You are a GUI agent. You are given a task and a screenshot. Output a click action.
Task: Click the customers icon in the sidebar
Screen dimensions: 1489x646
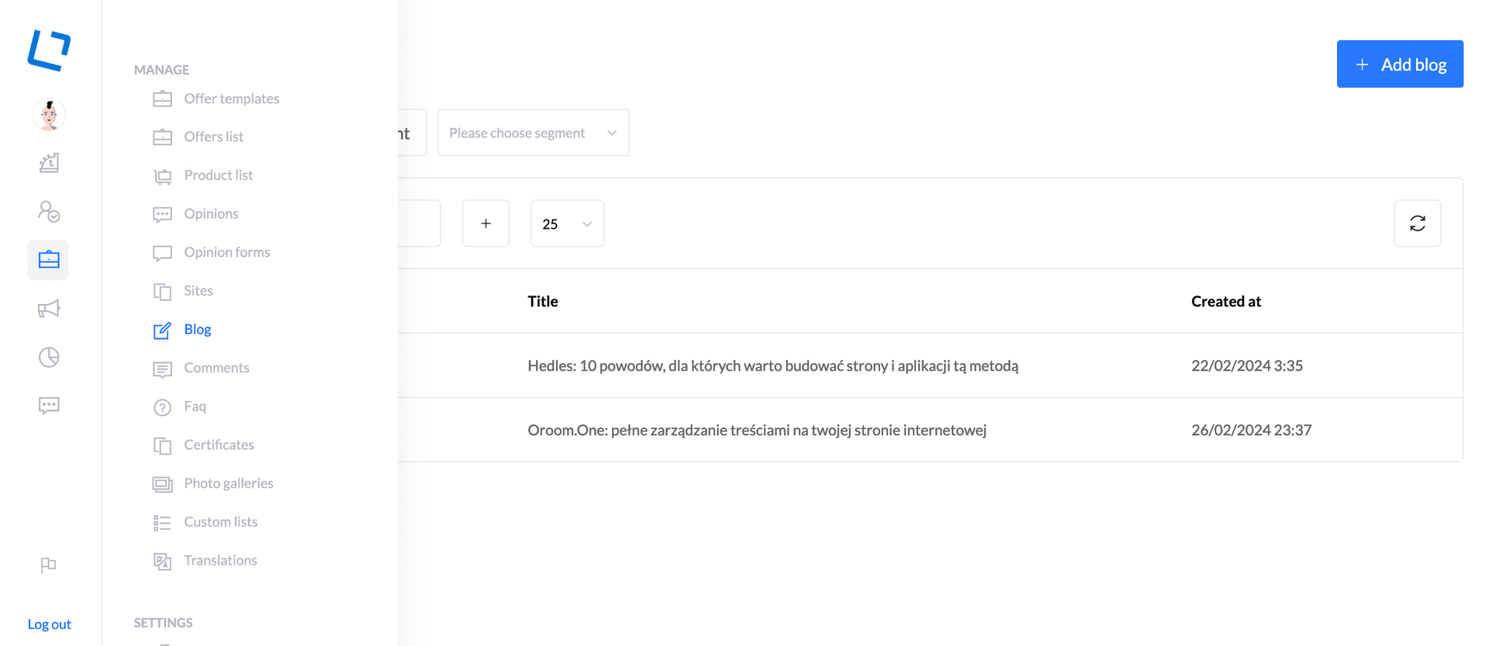48,212
